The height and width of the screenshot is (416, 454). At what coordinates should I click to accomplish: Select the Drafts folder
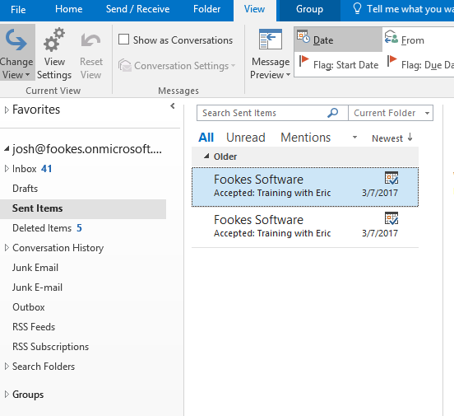point(25,189)
